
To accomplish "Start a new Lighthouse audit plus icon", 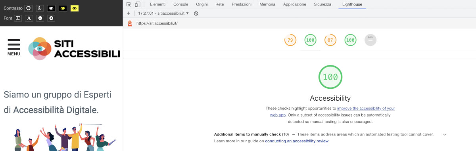I will (x=129, y=13).
